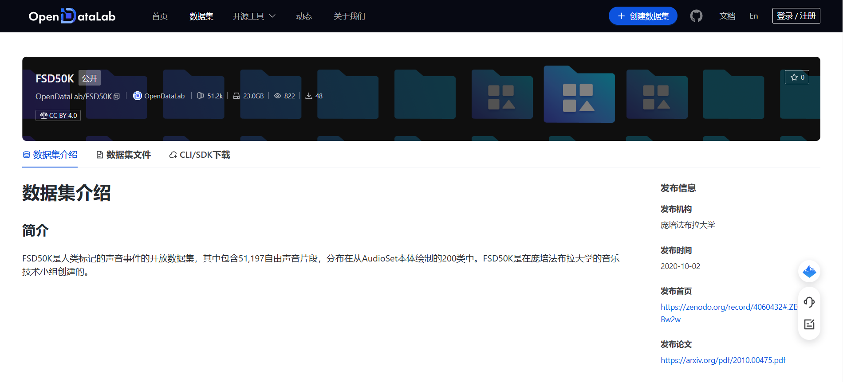The image size is (843, 382).
Task: Switch to CLI/SDK下载 tab
Action: [200, 155]
